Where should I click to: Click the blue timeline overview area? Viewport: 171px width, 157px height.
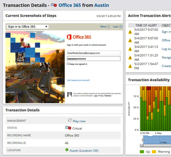[x=157, y=140]
